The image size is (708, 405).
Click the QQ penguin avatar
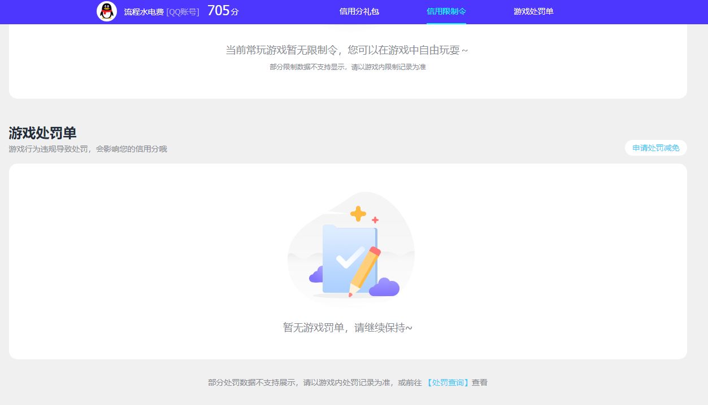coord(106,11)
